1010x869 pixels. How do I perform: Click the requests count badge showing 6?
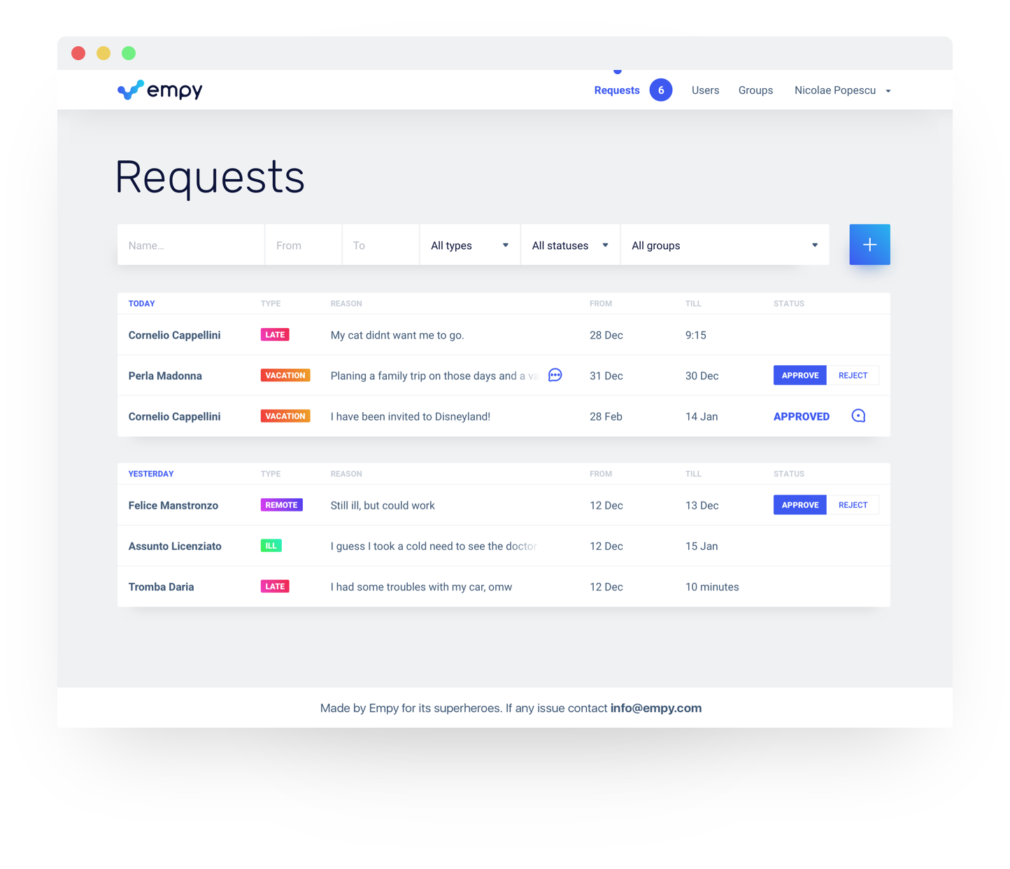[660, 90]
